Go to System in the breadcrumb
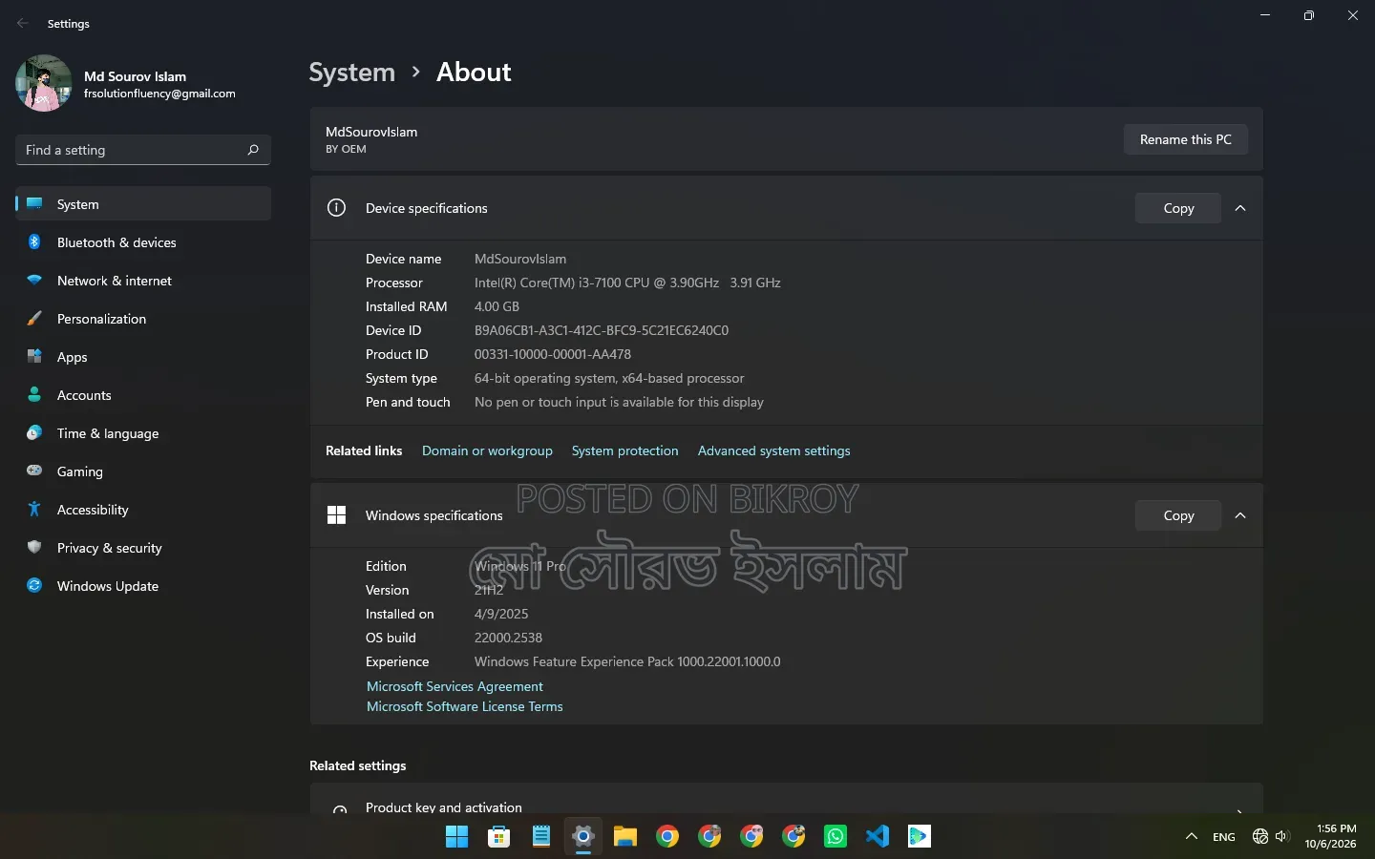This screenshot has height=859, width=1375. (x=352, y=73)
